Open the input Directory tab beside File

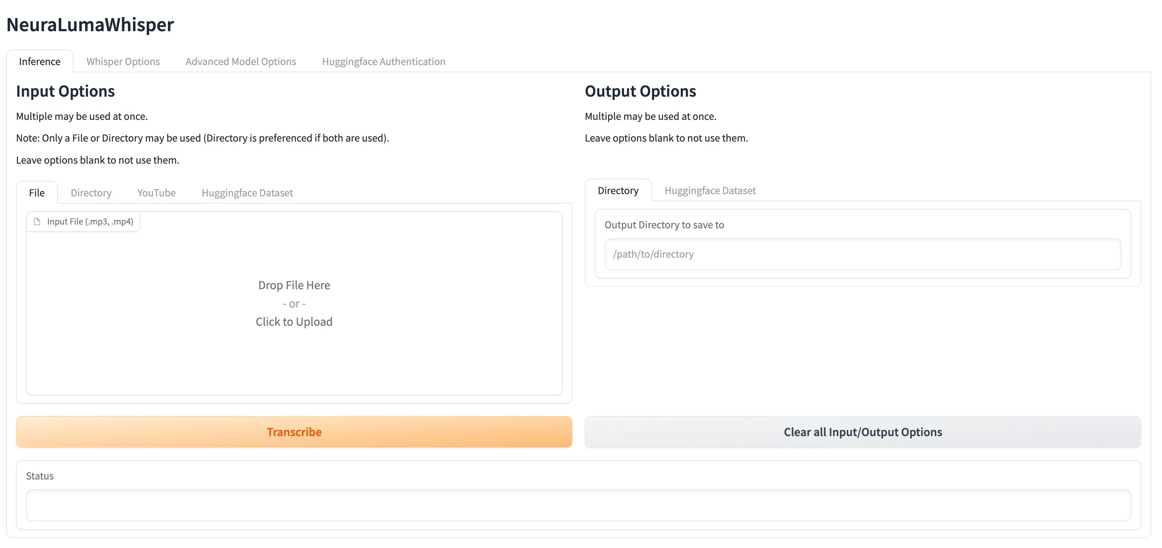pyautogui.click(x=91, y=193)
